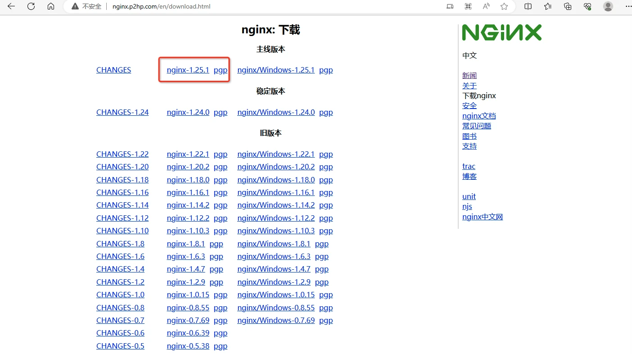Open CHANGES-1.22 link
This screenshot has width=632, height=354.
pyautogui.click(x=122, y=154)
